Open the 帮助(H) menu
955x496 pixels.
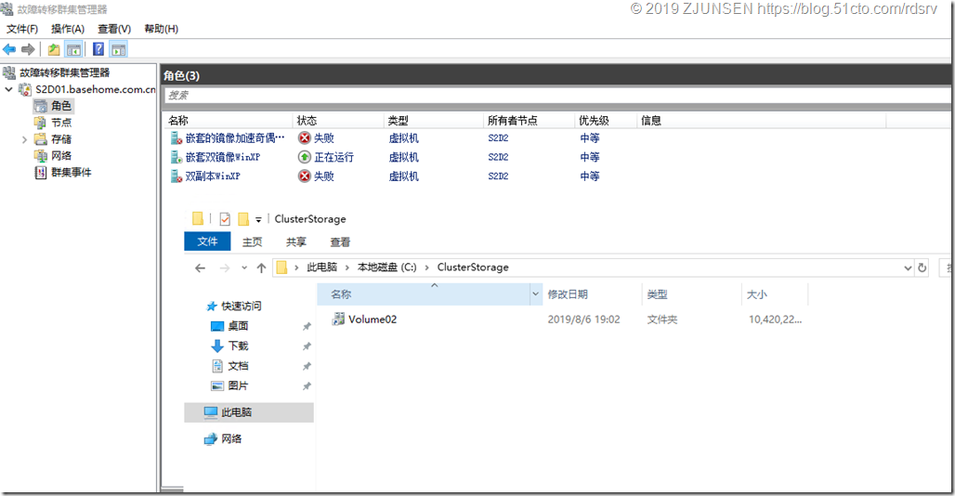162,29
